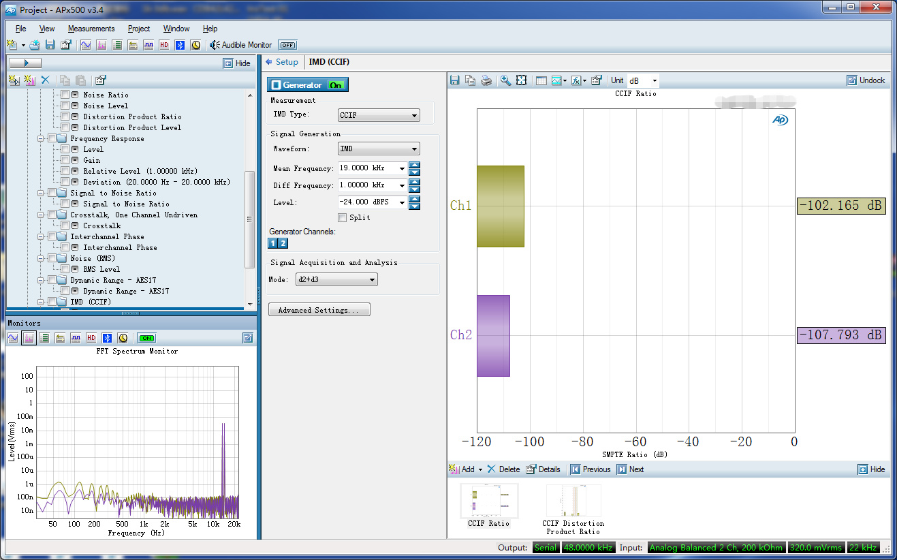Viewport: 897px width, 560px height.
Task: Enable the Split checkbox
Action: click(x=343, y=217)
